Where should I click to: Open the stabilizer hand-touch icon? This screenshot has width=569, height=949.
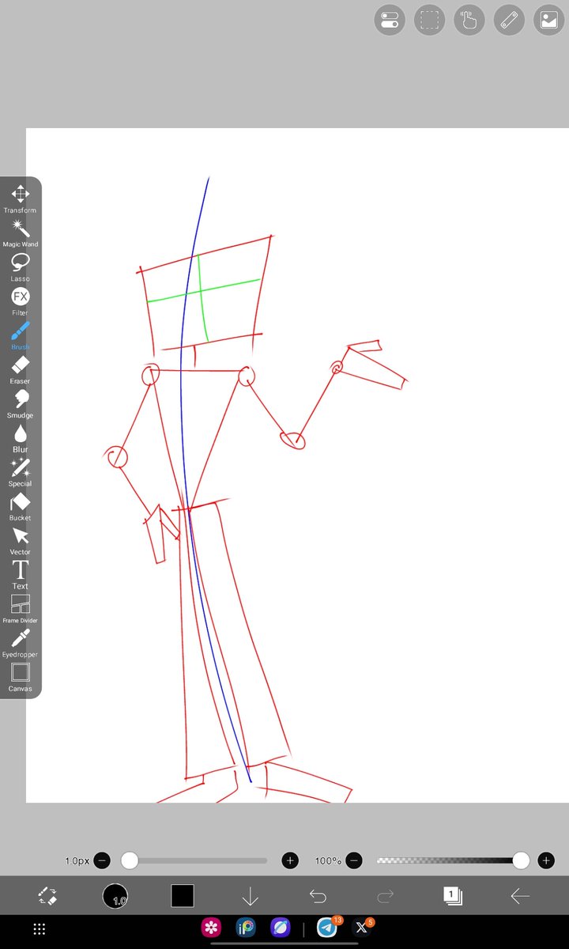coord(469,21)
